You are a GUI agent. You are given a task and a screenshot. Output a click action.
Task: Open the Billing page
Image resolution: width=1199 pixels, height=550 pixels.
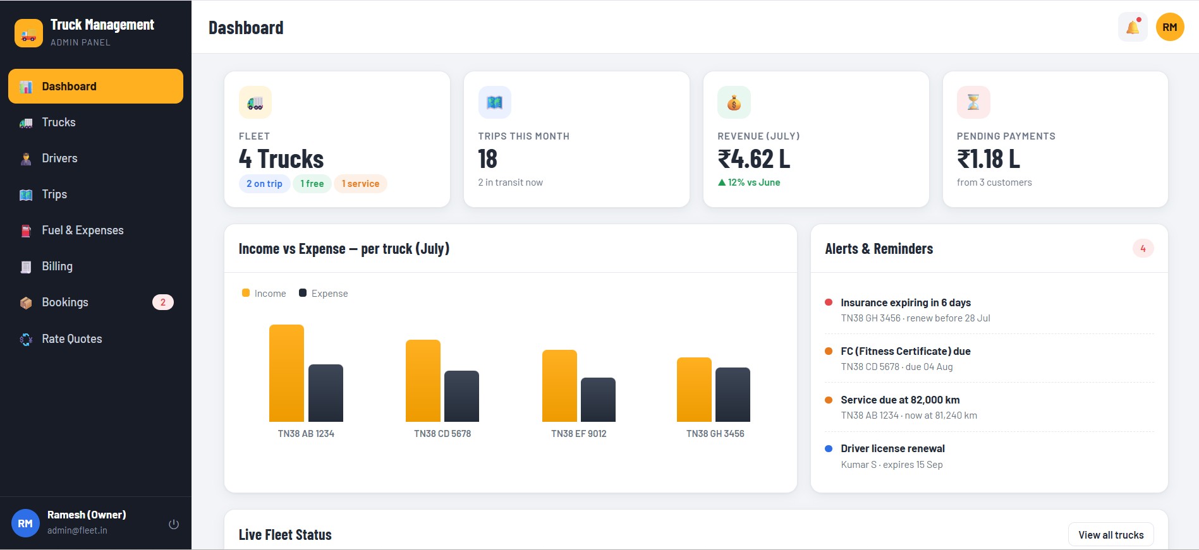click(95, 266)
